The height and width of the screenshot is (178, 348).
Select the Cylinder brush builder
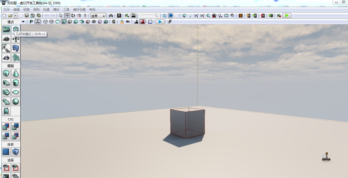click(x=16, y=83)
